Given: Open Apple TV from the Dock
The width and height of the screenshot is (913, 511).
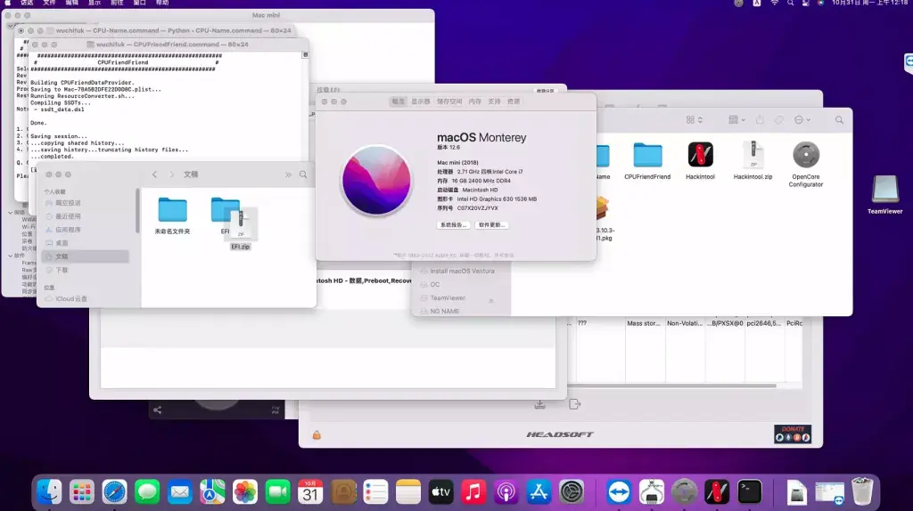Looking at the screenshot, I should pos(440,492).
